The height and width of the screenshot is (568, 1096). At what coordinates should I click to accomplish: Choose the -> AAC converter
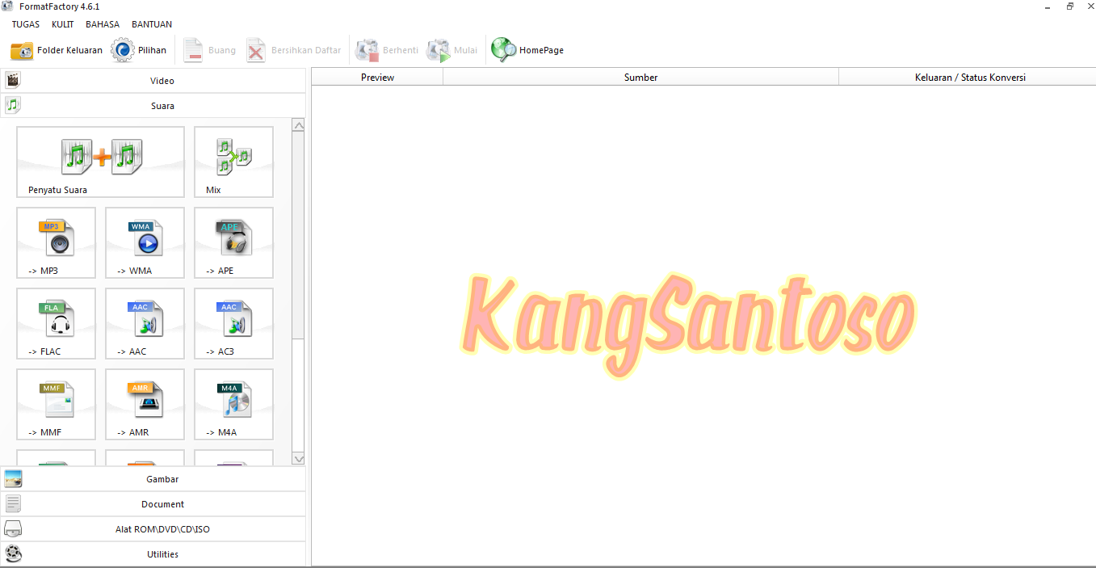click(x=145, y=323)
